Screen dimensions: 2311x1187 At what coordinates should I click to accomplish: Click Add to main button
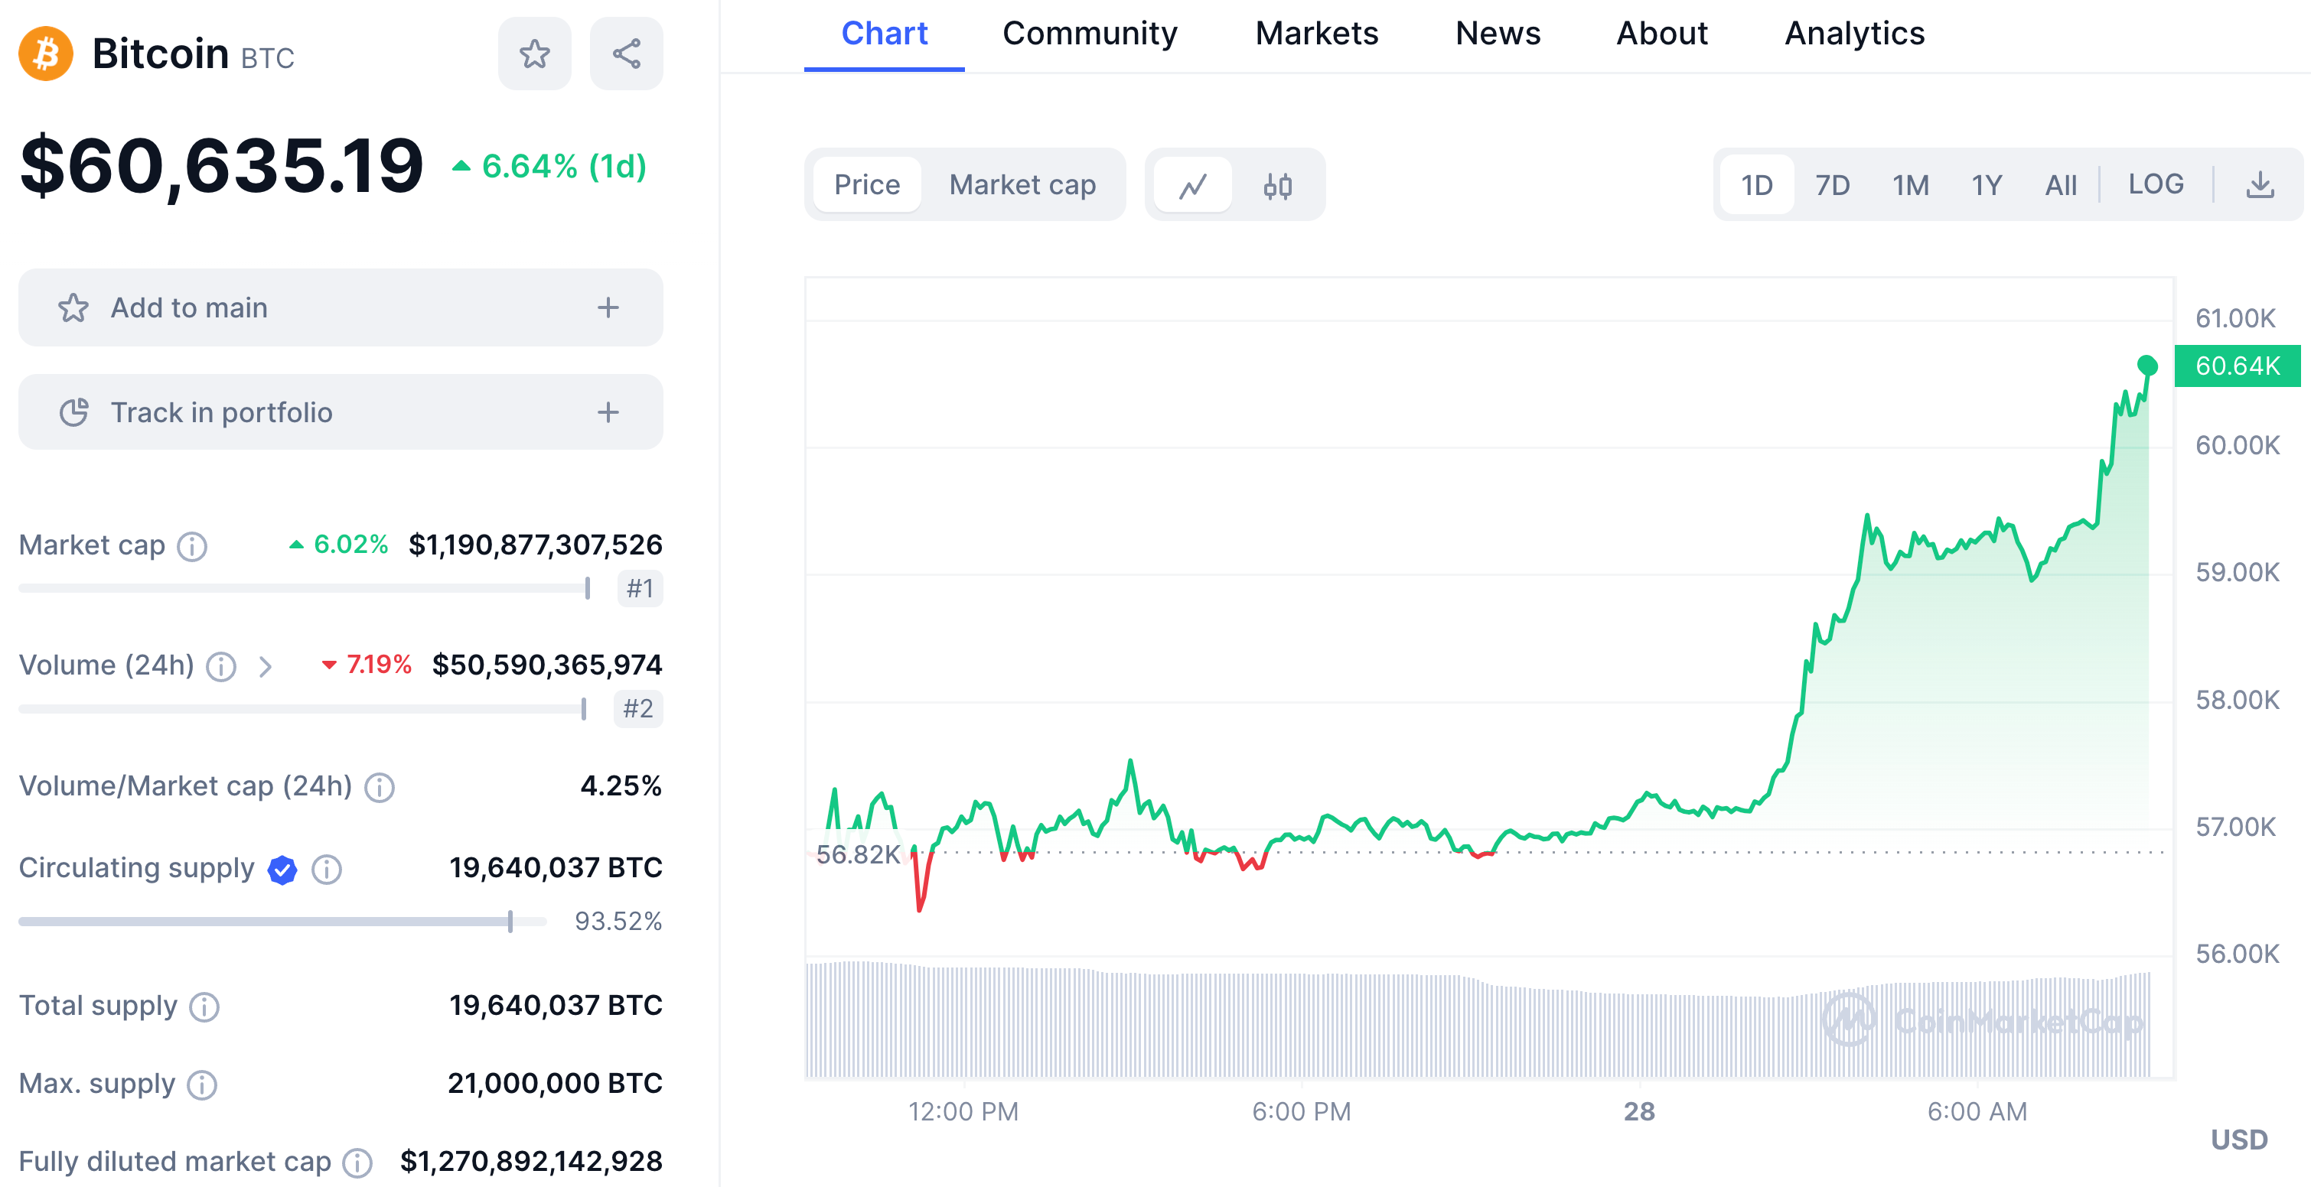341,307
